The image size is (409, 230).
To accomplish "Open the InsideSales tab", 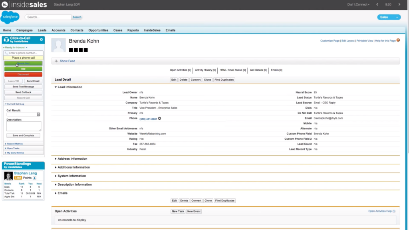I will pyautogui.click(x=152, y=30).
